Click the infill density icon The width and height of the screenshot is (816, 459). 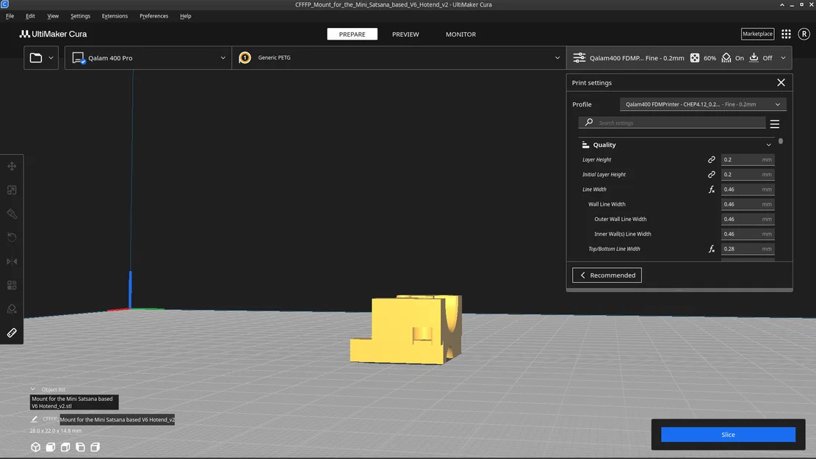pos(695,58)
